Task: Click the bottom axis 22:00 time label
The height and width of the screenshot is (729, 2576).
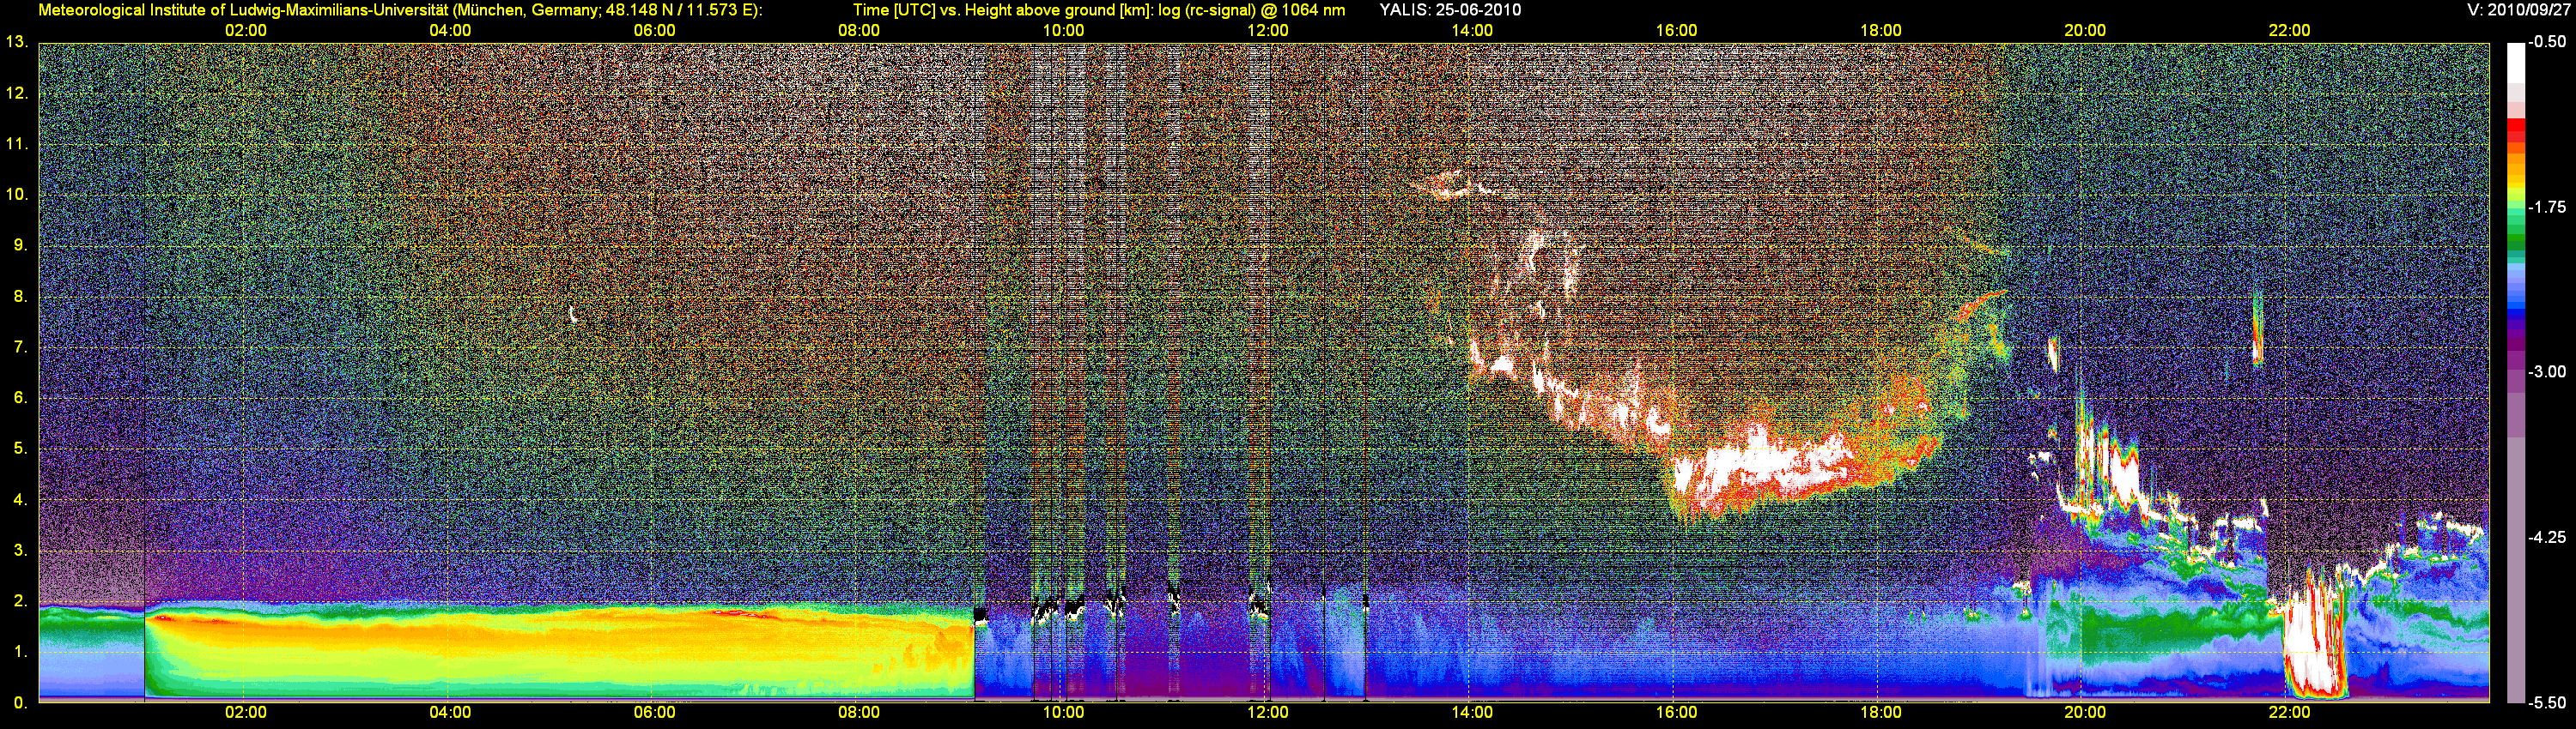Action: [x=2289, y=713]
